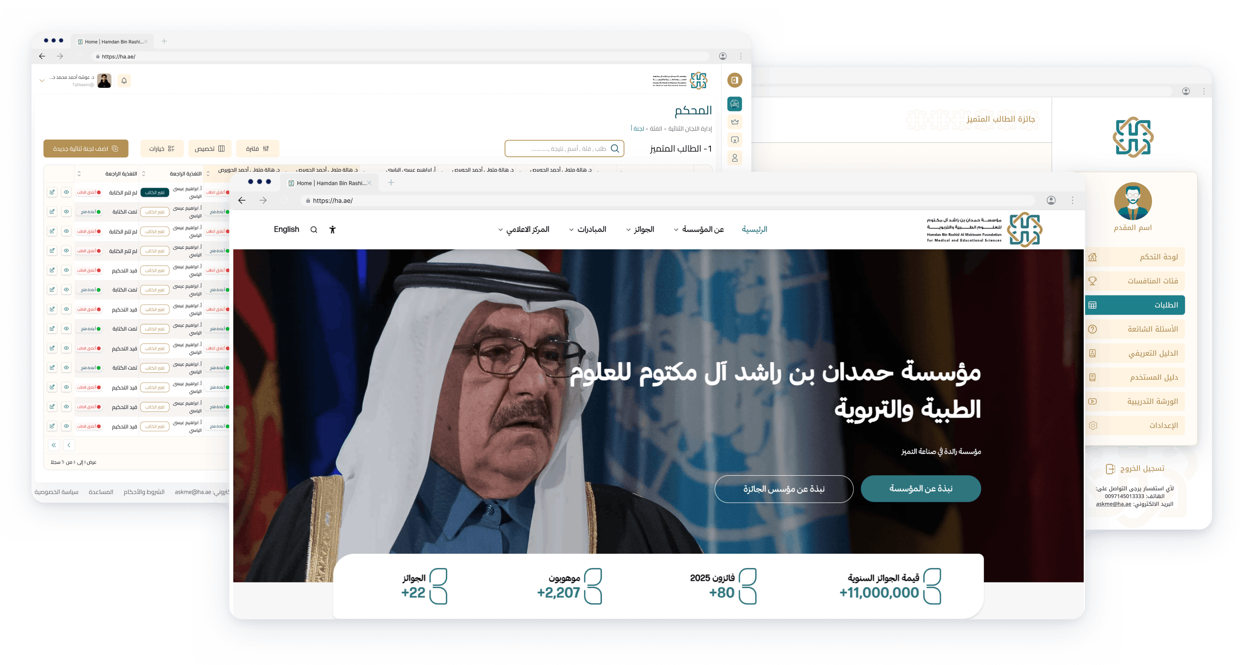Open the three-dot menu in the front browser
This screenshot has width=1244, height=665.
tap(1073, 200)
